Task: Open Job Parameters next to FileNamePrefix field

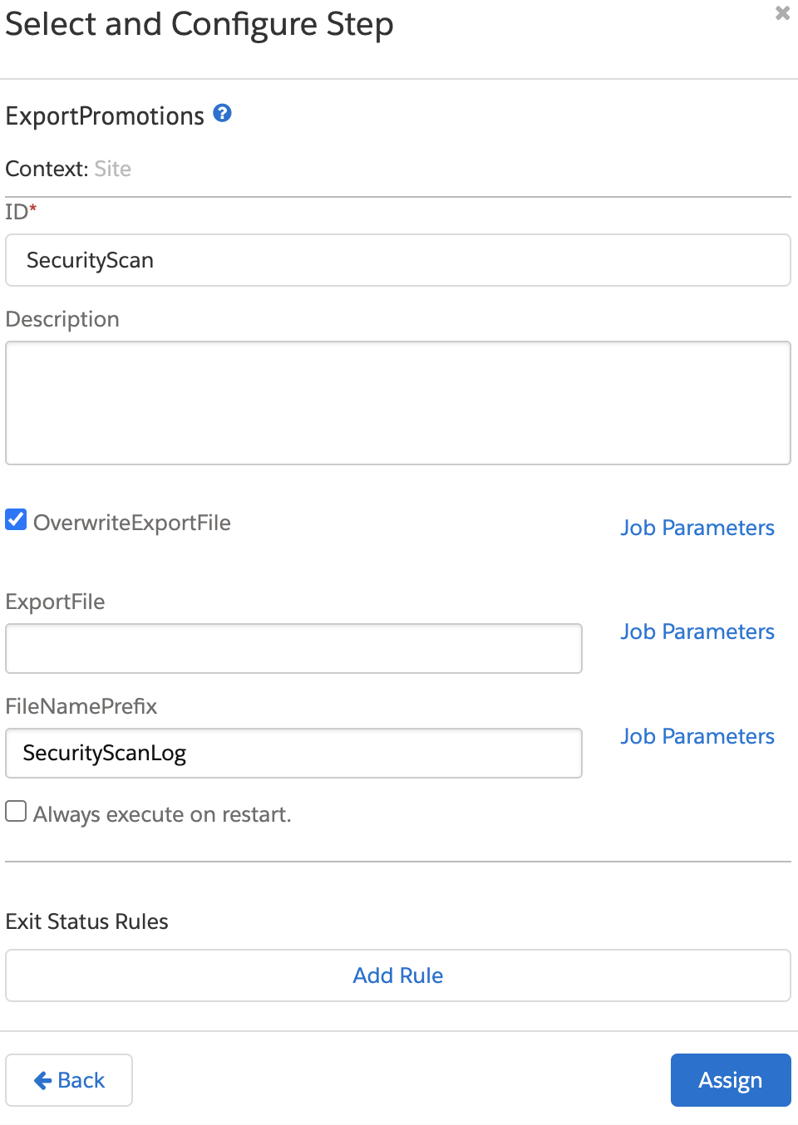Action: pos(697,736)
